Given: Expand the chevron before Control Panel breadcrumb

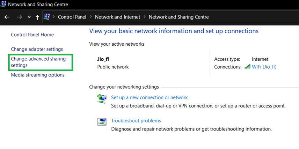Looking at the screenshot, I should 54,17.
